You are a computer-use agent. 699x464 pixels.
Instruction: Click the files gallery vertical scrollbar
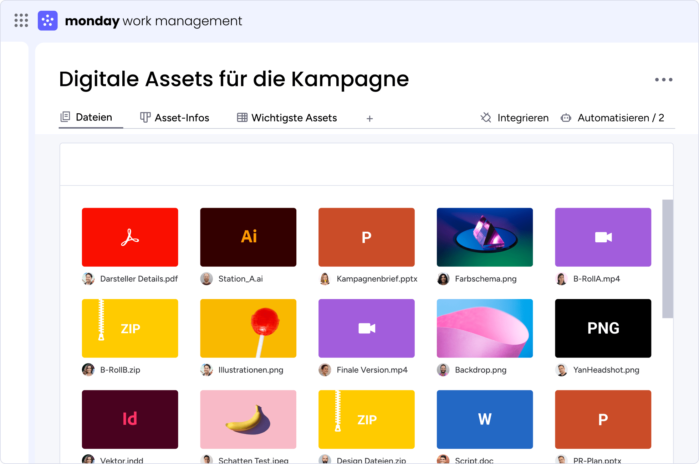click(x=668, y=259)
